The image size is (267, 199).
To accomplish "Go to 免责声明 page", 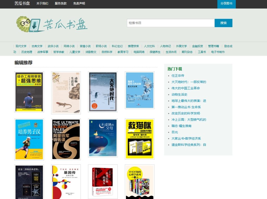I will coord(79,3).
